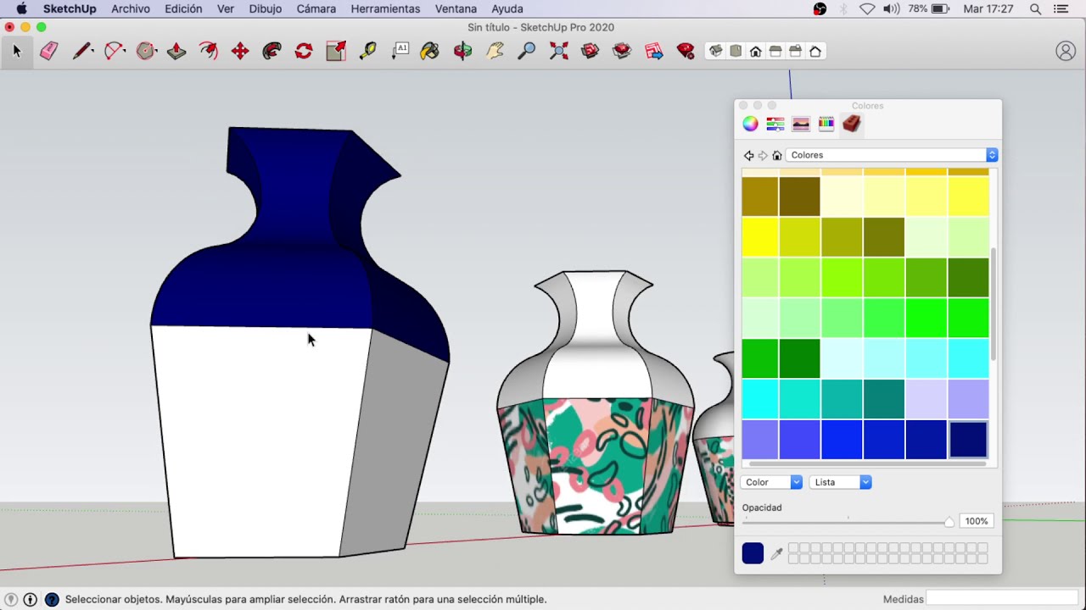Open the Color dropdown
Viewport: 1086px width, 610px height.
[771, 482]
